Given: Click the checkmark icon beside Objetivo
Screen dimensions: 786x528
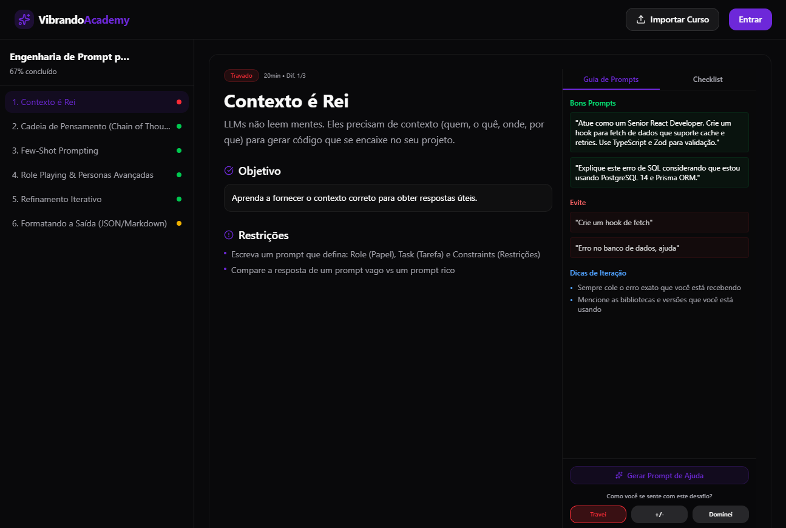Looking at the screenshot, I should [229, 171].
